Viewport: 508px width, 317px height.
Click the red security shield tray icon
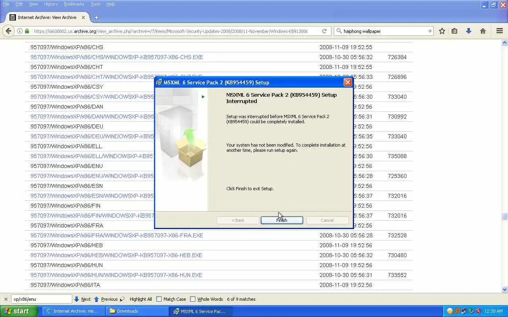pos(478,311)
